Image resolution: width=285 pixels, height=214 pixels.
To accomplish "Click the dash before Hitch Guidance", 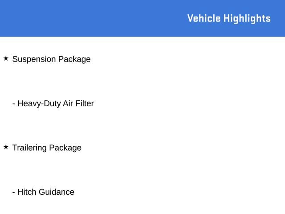I will (14, 192).
